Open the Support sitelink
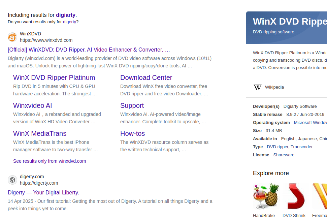 point(132,105)
